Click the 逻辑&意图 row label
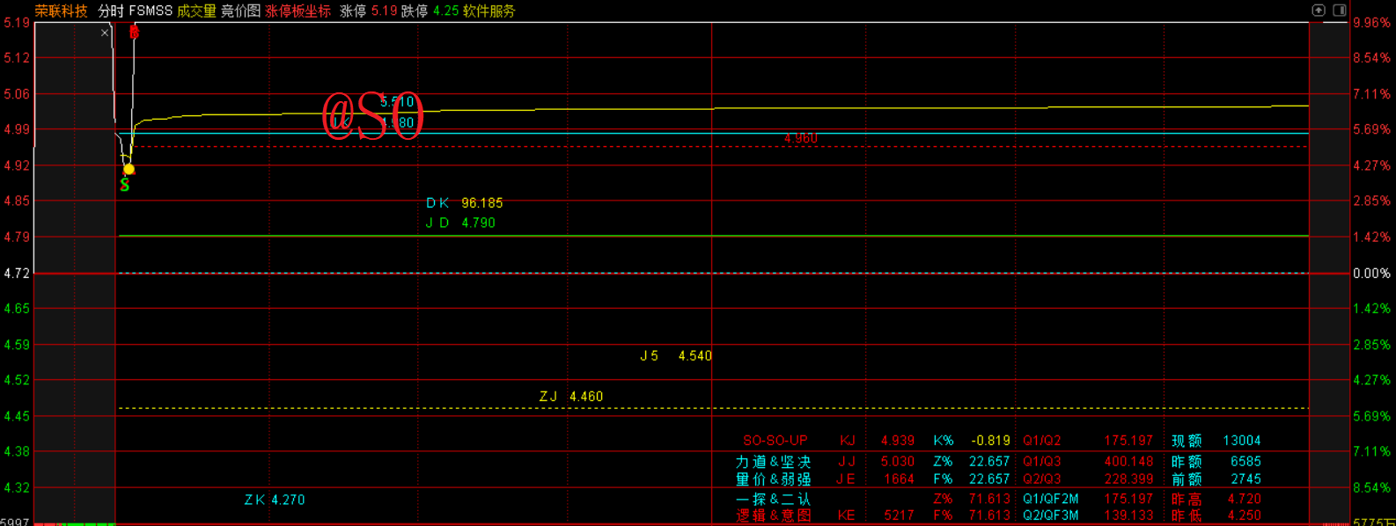 pos(773,515)
